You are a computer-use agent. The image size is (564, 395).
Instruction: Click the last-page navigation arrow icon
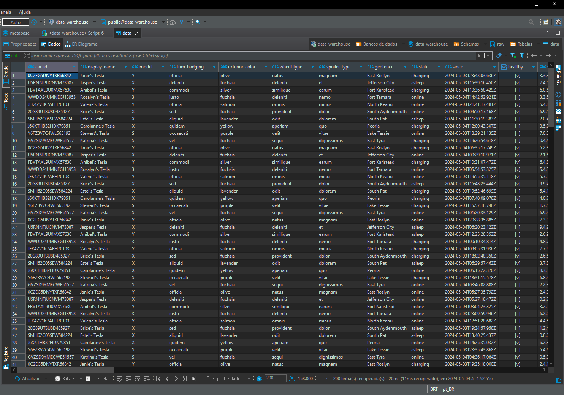pyautogui.click(x=185, y=379)
